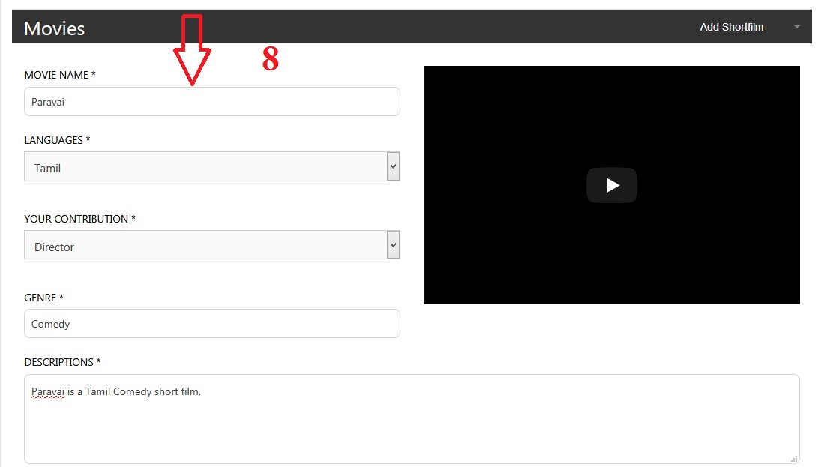Click the underlined word Paravai in description
The image size is (821, 467).
[x=48, y=391]
